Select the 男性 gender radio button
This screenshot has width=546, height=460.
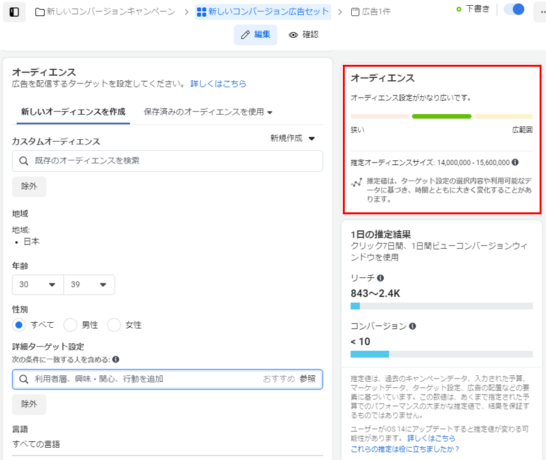tap(70, 325)
